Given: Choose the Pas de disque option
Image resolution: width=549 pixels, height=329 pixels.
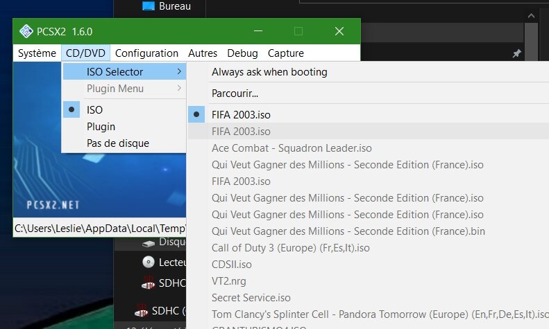Looking at the screenshot, I should coord(117,143).
